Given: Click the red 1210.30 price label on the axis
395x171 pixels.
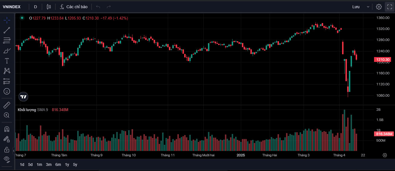Looking at the screenshot, I should (383, 59).
